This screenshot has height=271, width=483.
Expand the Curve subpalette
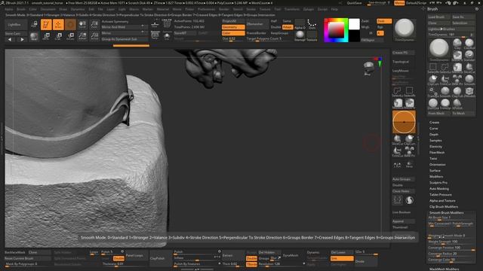pyautogui.click(x=433, y=129)
